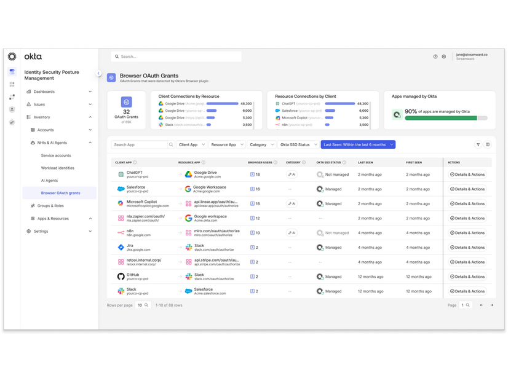Click the table filter funnel icon

(478, 144)
